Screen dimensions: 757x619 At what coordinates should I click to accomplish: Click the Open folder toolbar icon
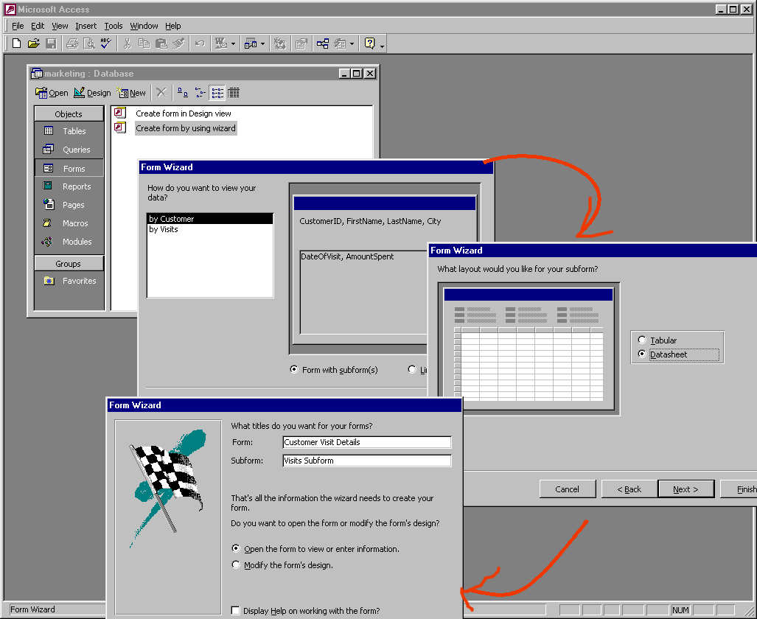(33, 43)
